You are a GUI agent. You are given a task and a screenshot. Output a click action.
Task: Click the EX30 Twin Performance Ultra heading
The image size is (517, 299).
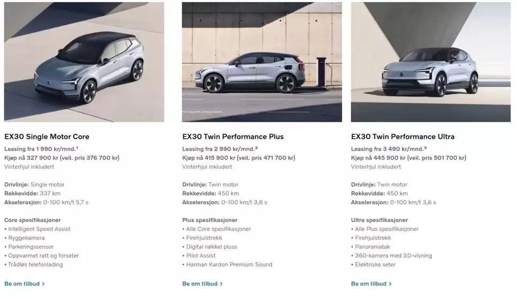click(403, 137)
